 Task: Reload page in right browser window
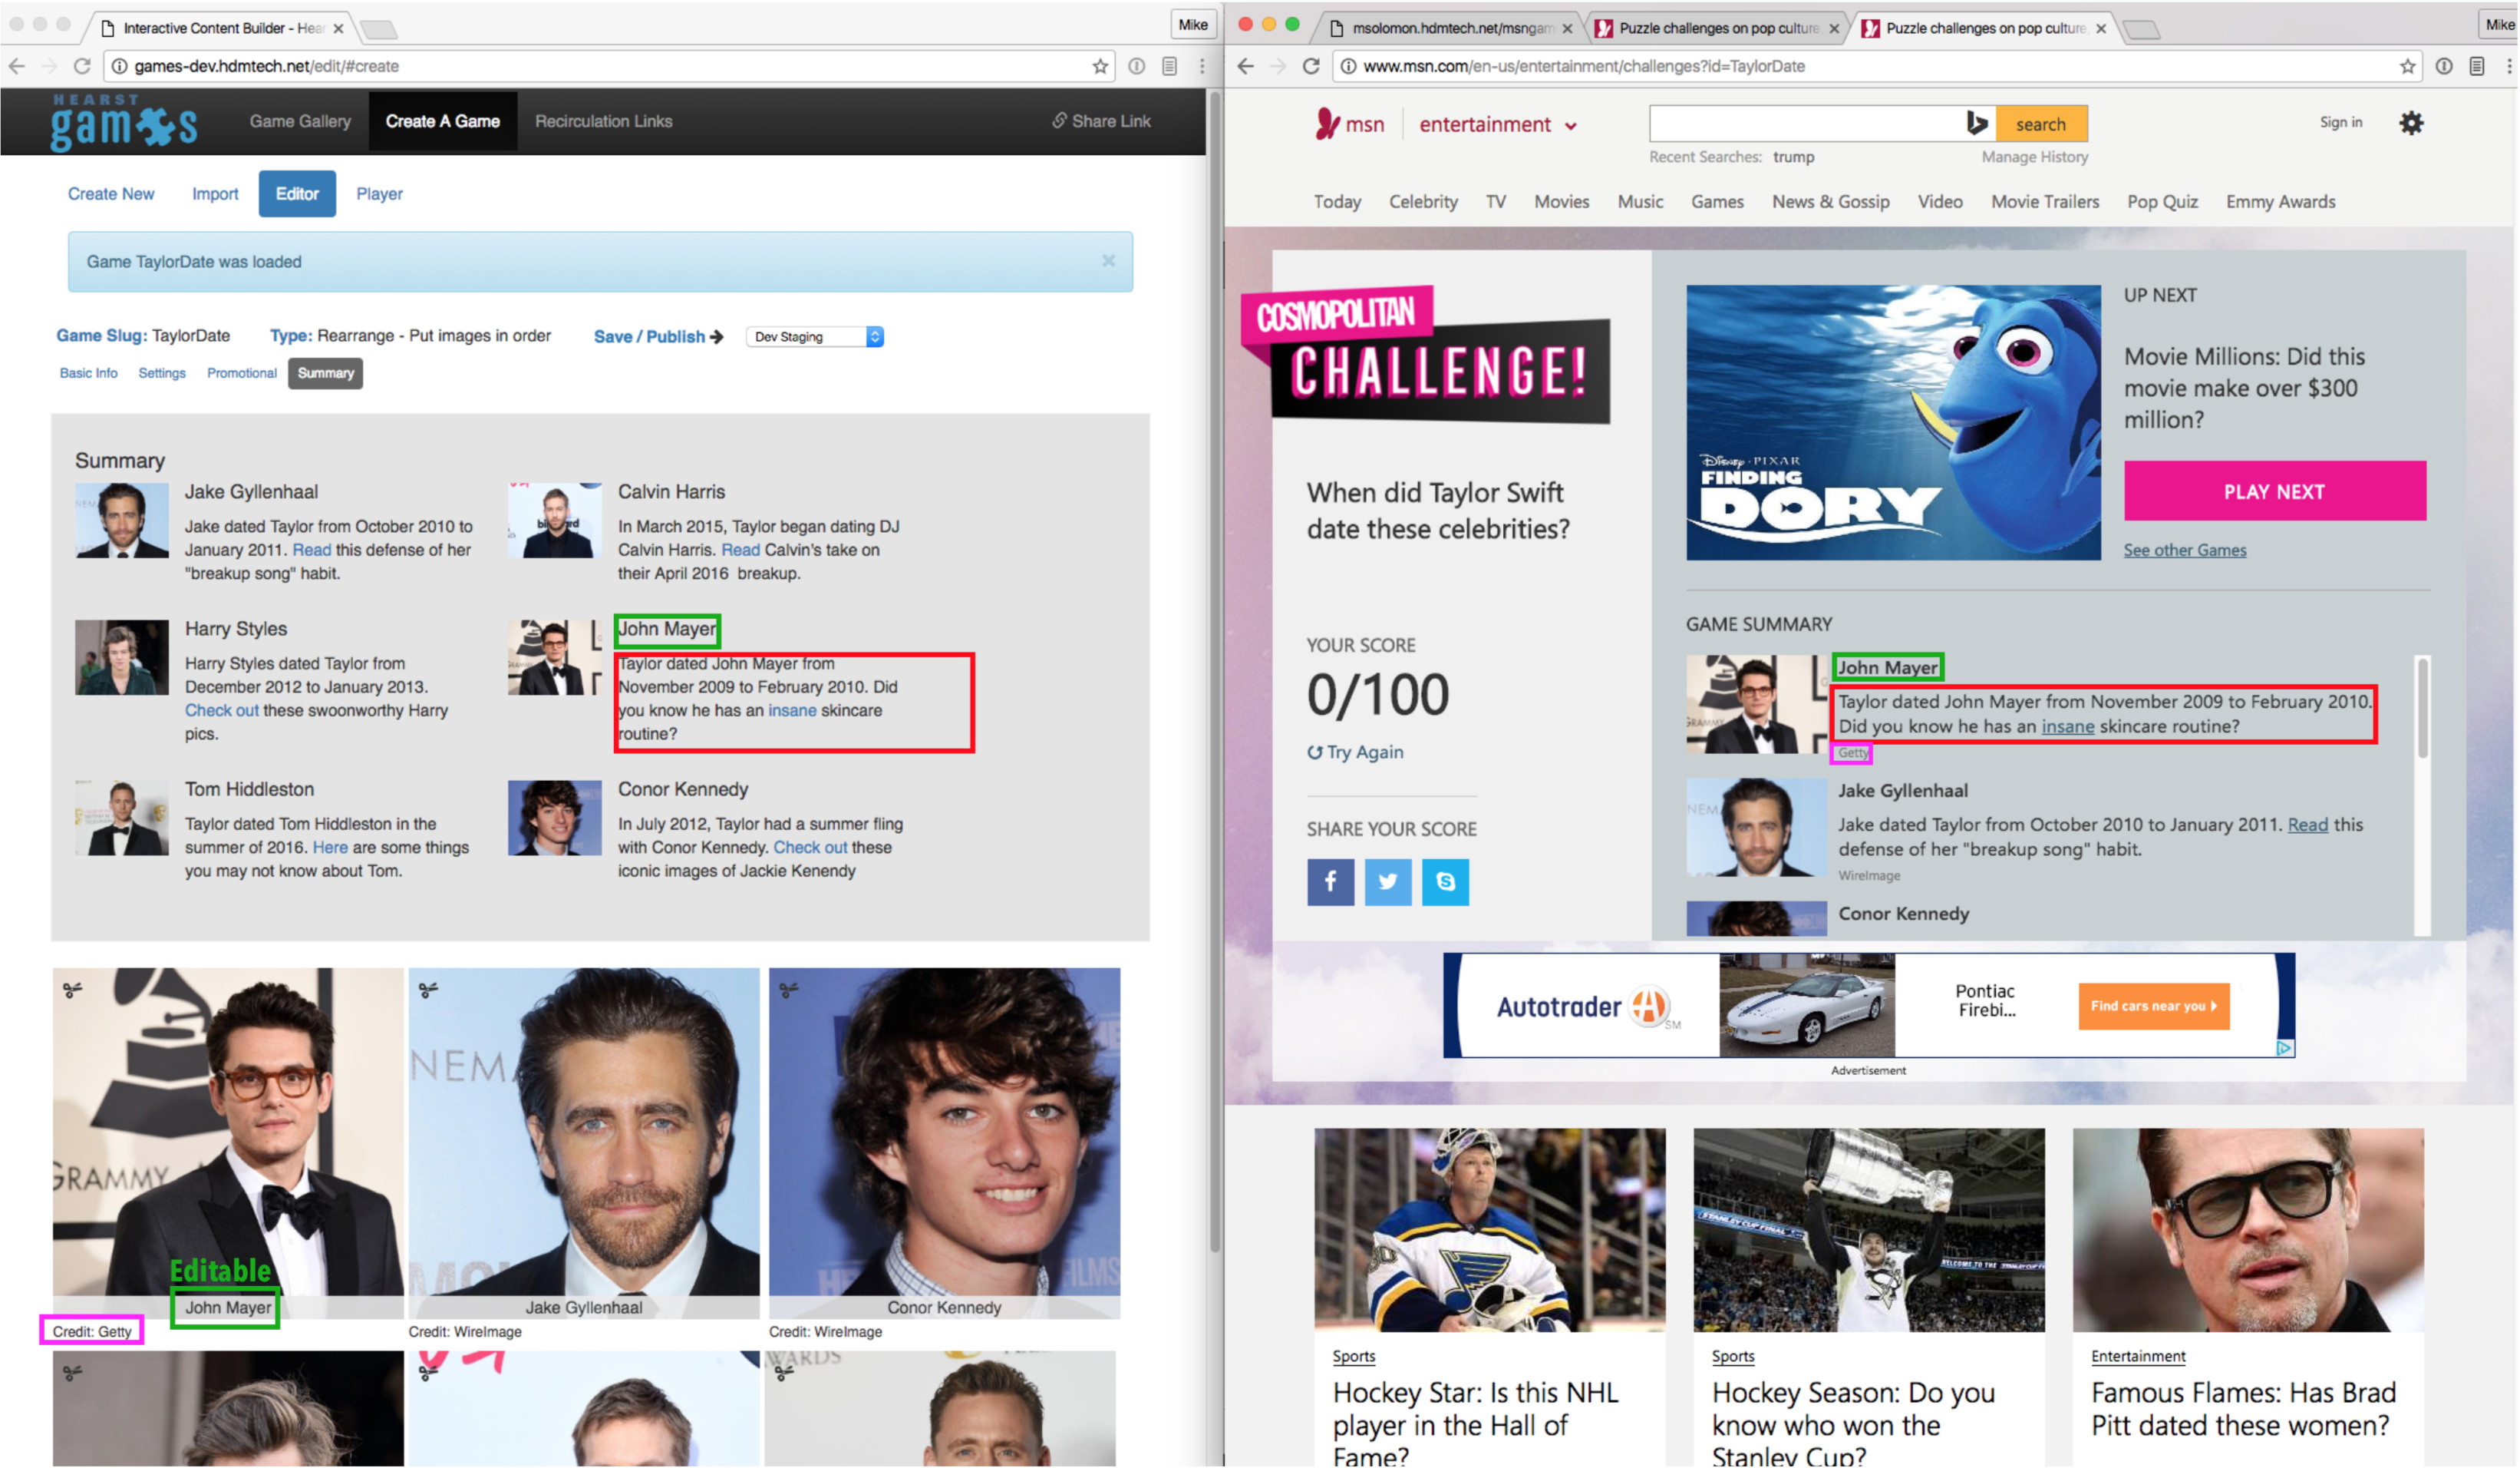point(1311,66)
